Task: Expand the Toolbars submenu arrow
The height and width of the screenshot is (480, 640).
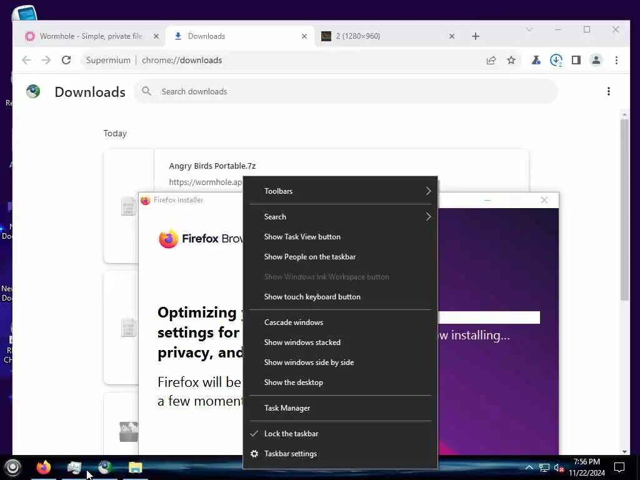Action: [x=428, y=191]
